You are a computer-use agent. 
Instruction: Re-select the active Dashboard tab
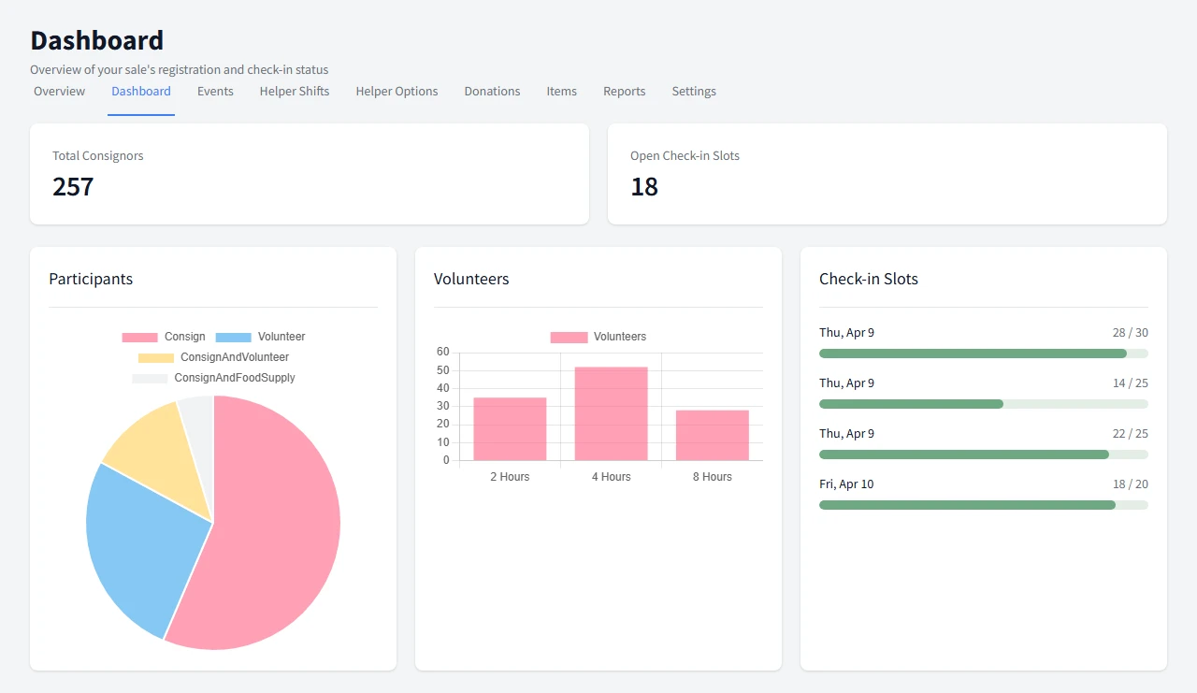140,91
